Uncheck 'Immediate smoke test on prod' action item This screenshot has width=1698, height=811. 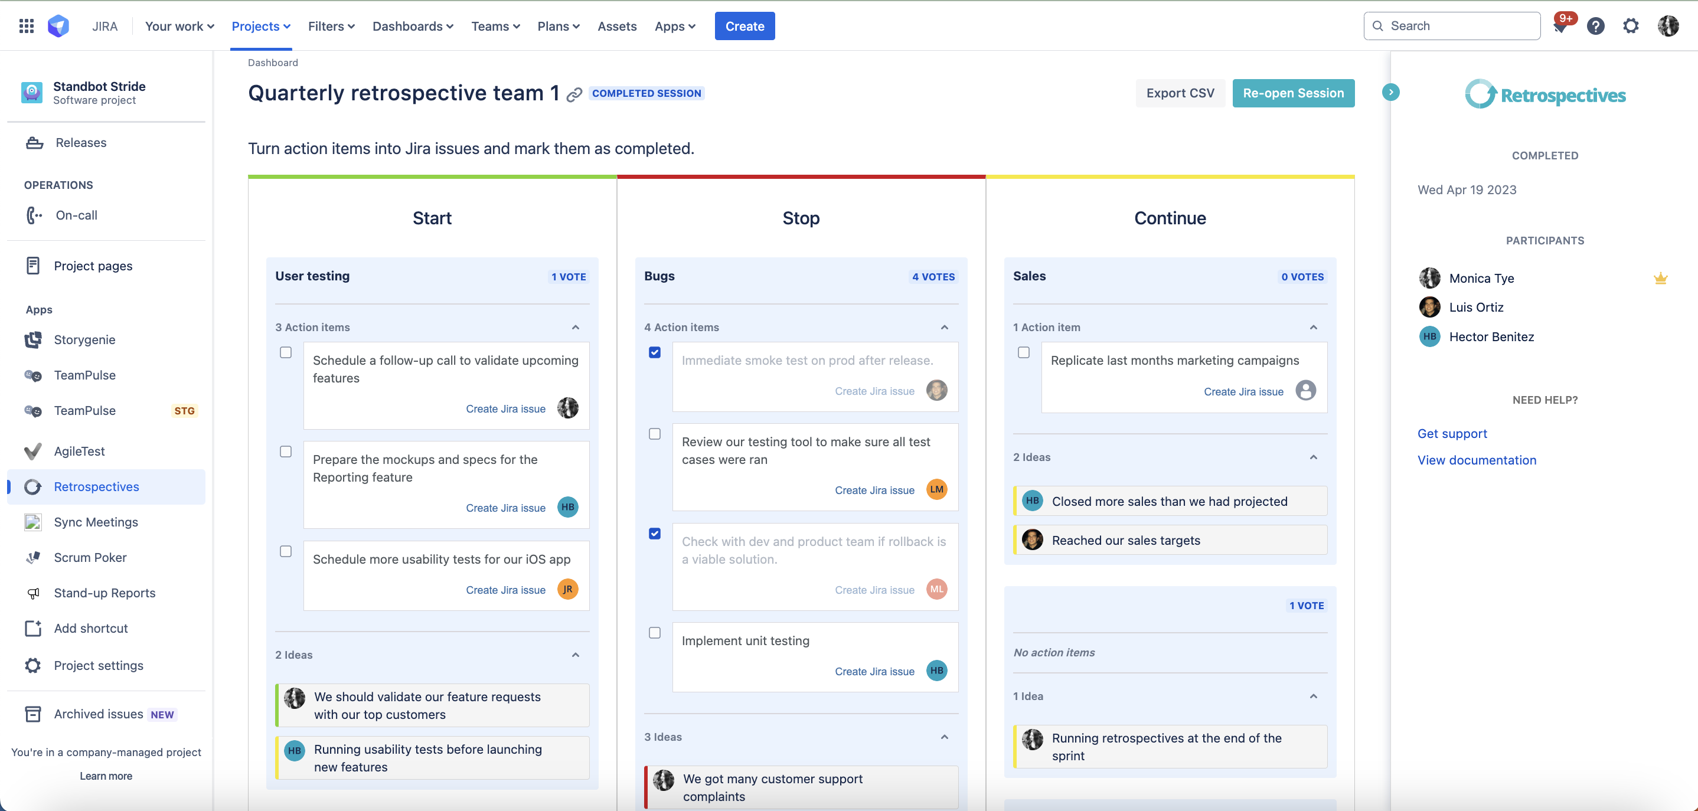(x=655, y=352)
